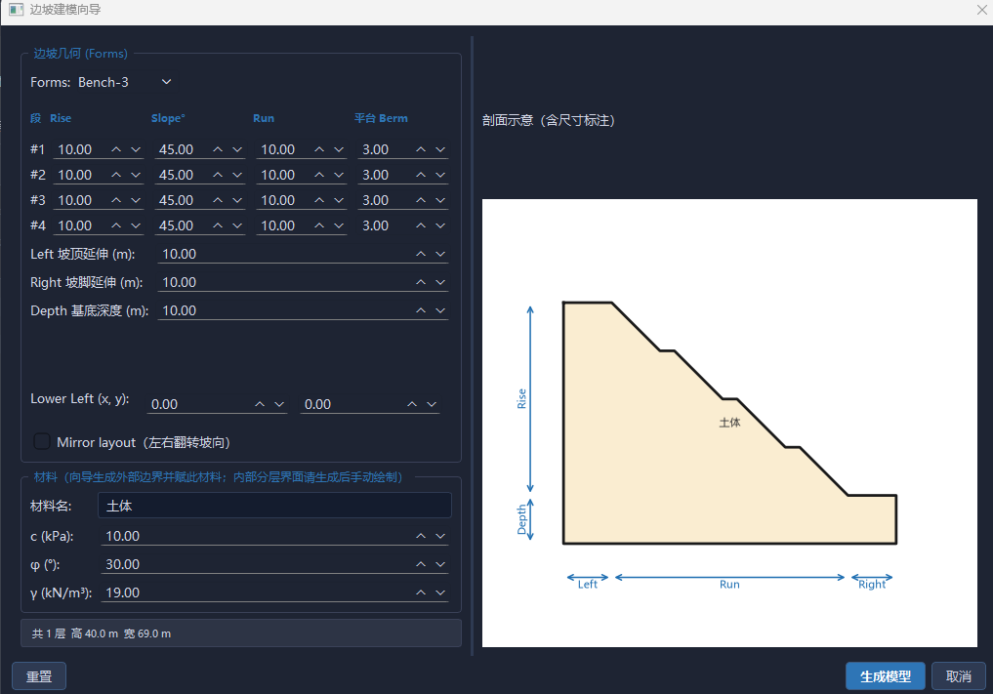The width and height of the screenshot is (993, 694).
Task: Decrease Depth 基底深度 value
Action: (440, 310)
